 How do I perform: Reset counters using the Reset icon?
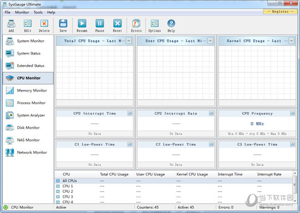(117, 26)
